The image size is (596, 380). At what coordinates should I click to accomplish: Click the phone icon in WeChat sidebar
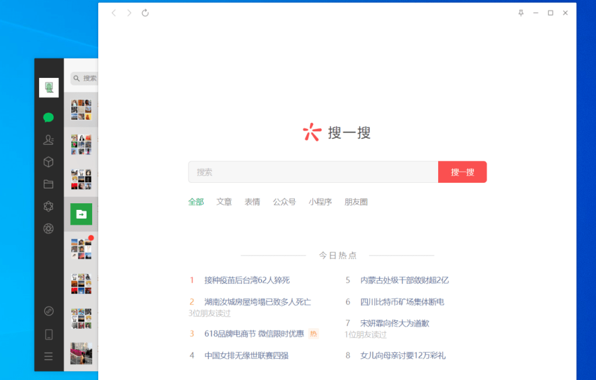(x=49, y=334)
